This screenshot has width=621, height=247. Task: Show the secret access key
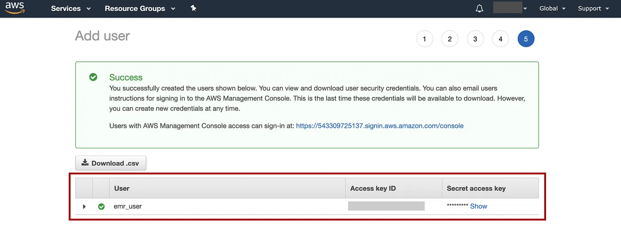point(479,206)
